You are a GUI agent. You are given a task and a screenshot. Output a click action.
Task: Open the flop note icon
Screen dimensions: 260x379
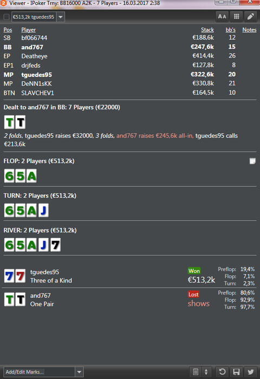pos(252,161)
